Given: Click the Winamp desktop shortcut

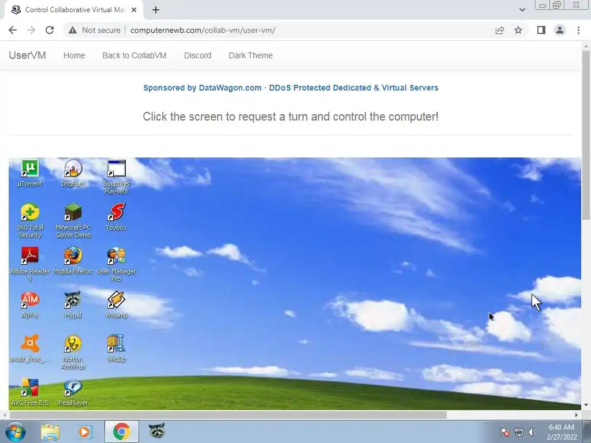Looking at the screenshot, I should pos(116,305).
